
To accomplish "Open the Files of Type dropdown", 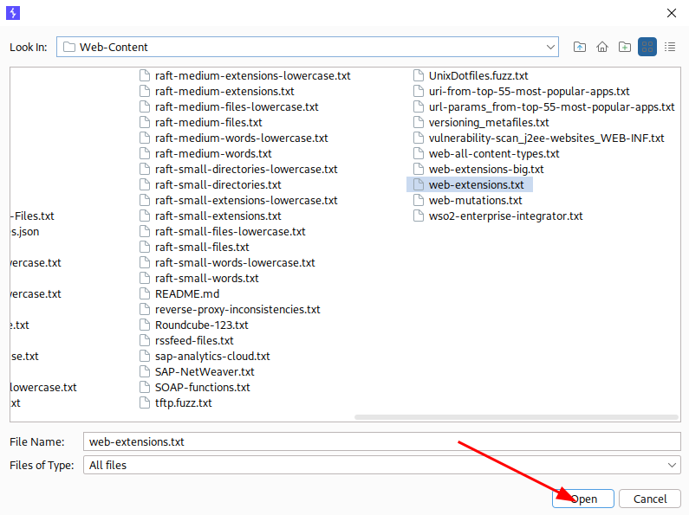I will click(673, 466).
